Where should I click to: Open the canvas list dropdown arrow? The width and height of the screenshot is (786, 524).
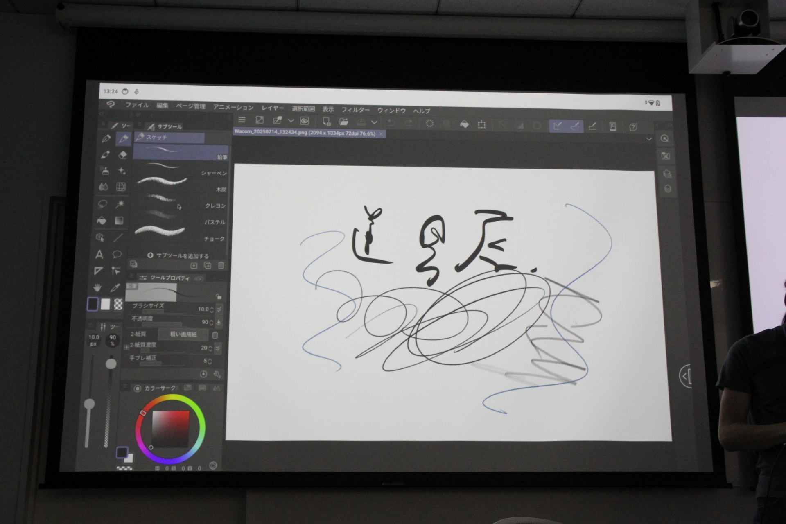pyautogui.click(x=649, y=139)
